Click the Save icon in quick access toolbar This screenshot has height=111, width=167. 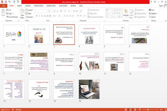pos(6,2)
